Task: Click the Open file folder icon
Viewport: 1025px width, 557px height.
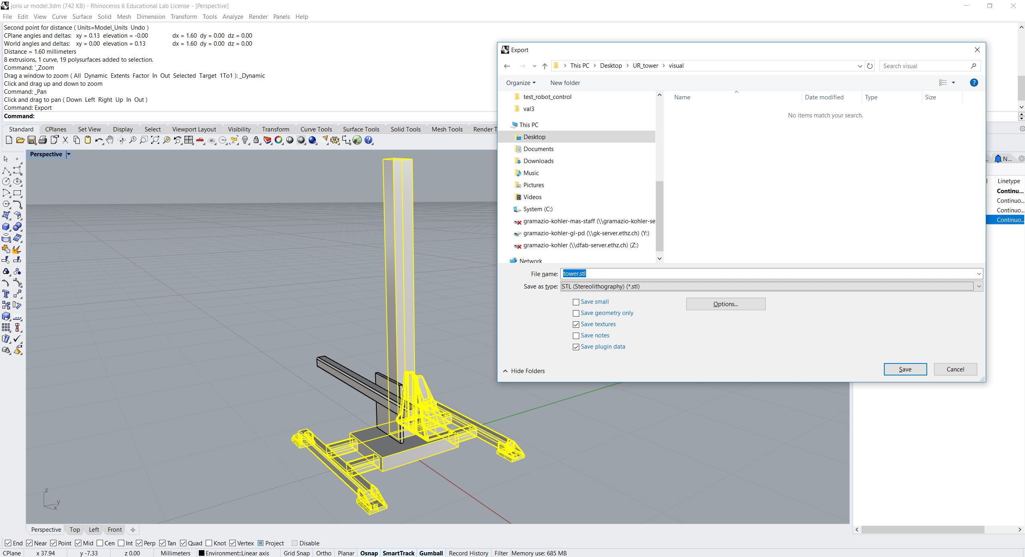Action: click(x=20, y=140)
